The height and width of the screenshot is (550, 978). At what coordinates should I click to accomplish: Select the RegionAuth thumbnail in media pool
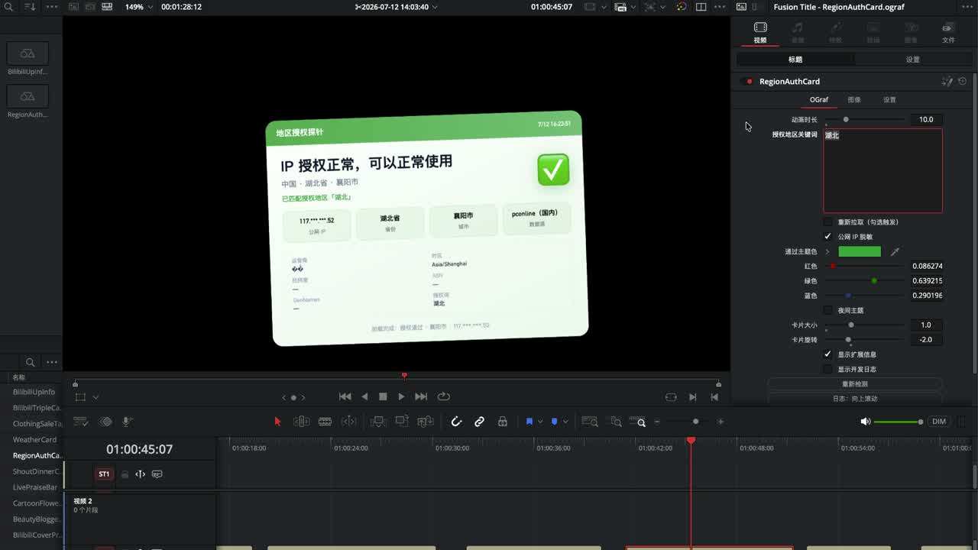tap(28, 96)
